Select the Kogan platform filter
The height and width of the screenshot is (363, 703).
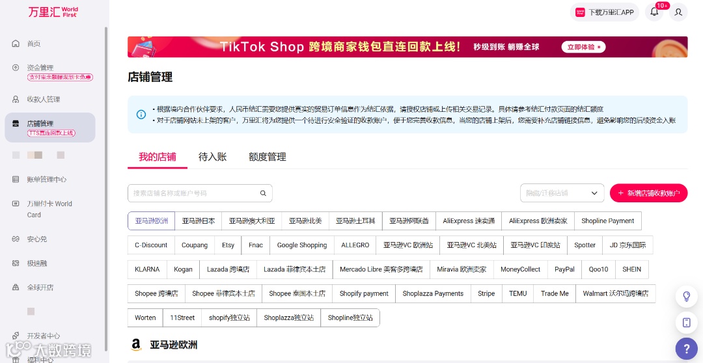[x=184, y=269]
